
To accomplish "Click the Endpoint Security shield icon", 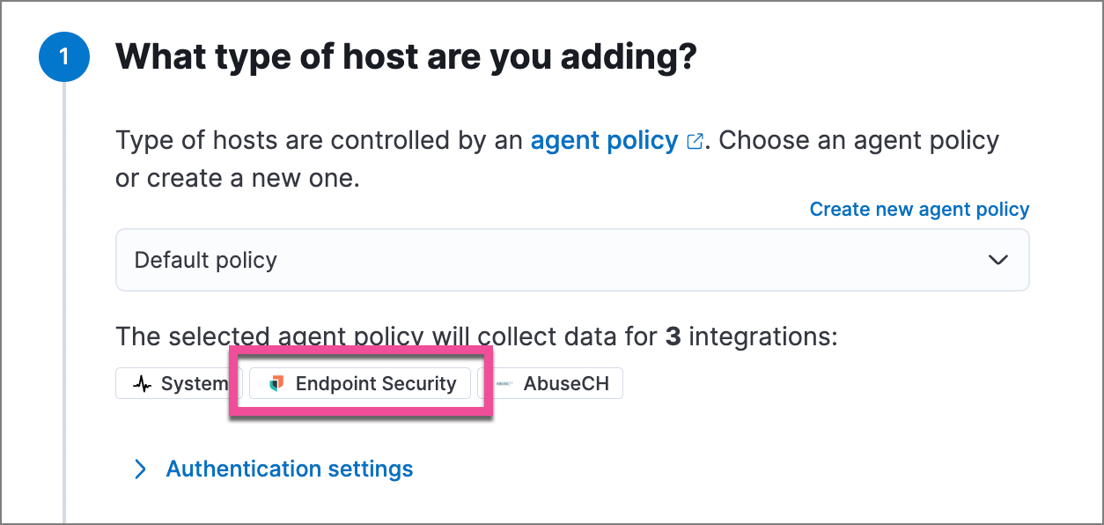I will click(276, 382).
